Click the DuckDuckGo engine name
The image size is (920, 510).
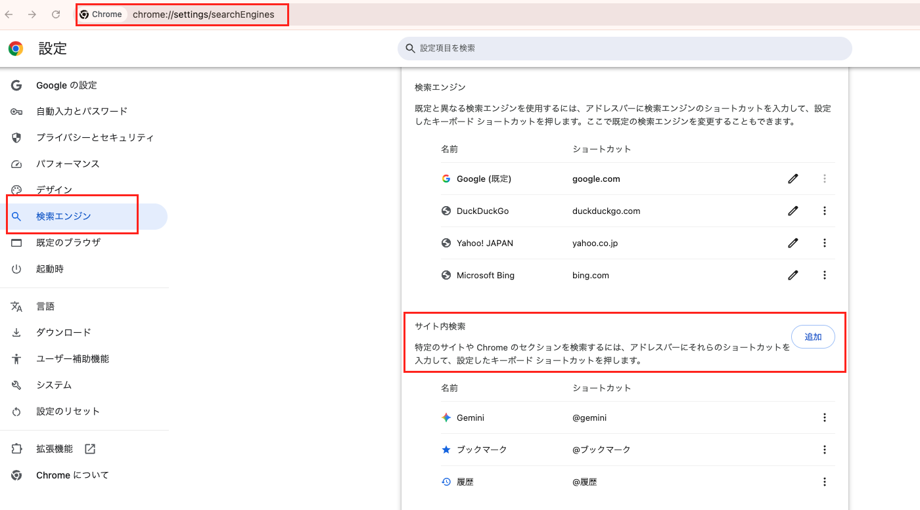482,211
